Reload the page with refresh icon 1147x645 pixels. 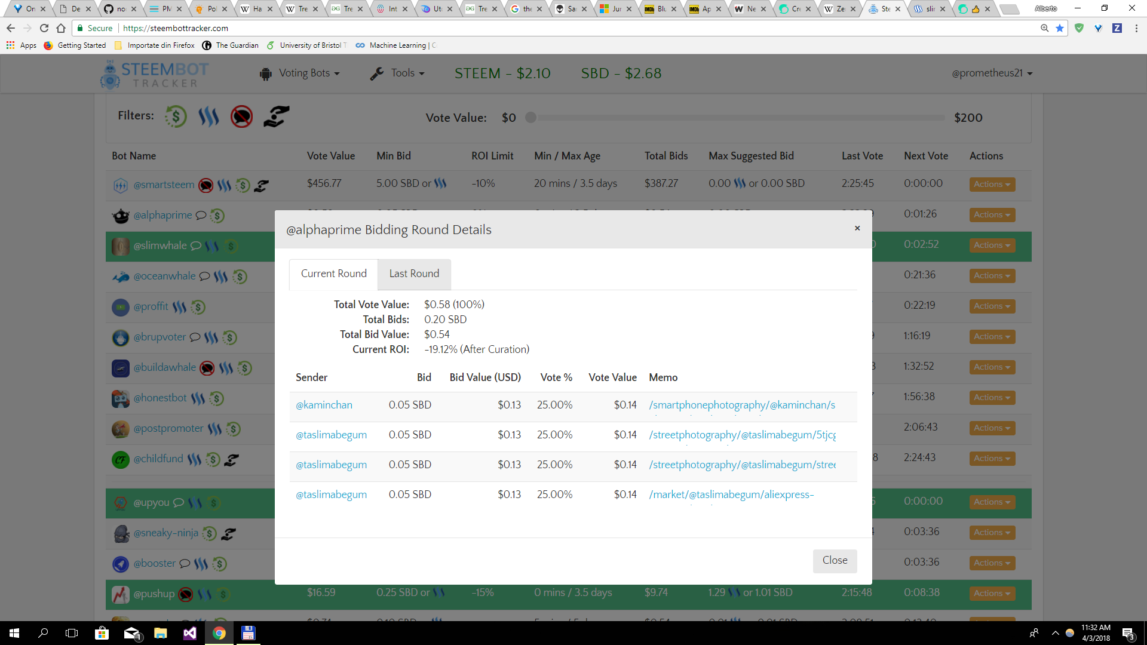click(x=44, y=28)
